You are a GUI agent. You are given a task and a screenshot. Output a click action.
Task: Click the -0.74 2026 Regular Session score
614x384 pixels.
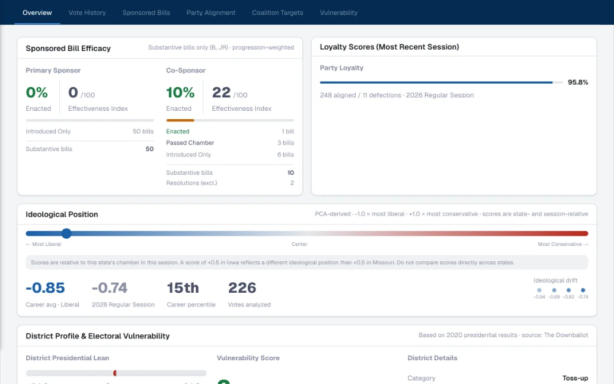tap(110, 288)
